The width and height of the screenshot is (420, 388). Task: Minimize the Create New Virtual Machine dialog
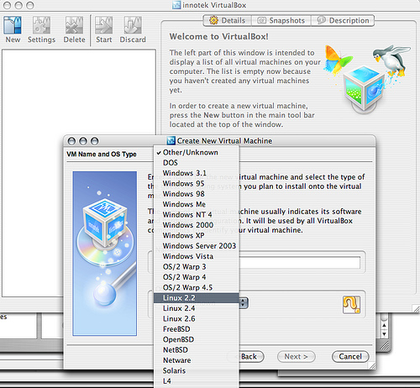83,141
